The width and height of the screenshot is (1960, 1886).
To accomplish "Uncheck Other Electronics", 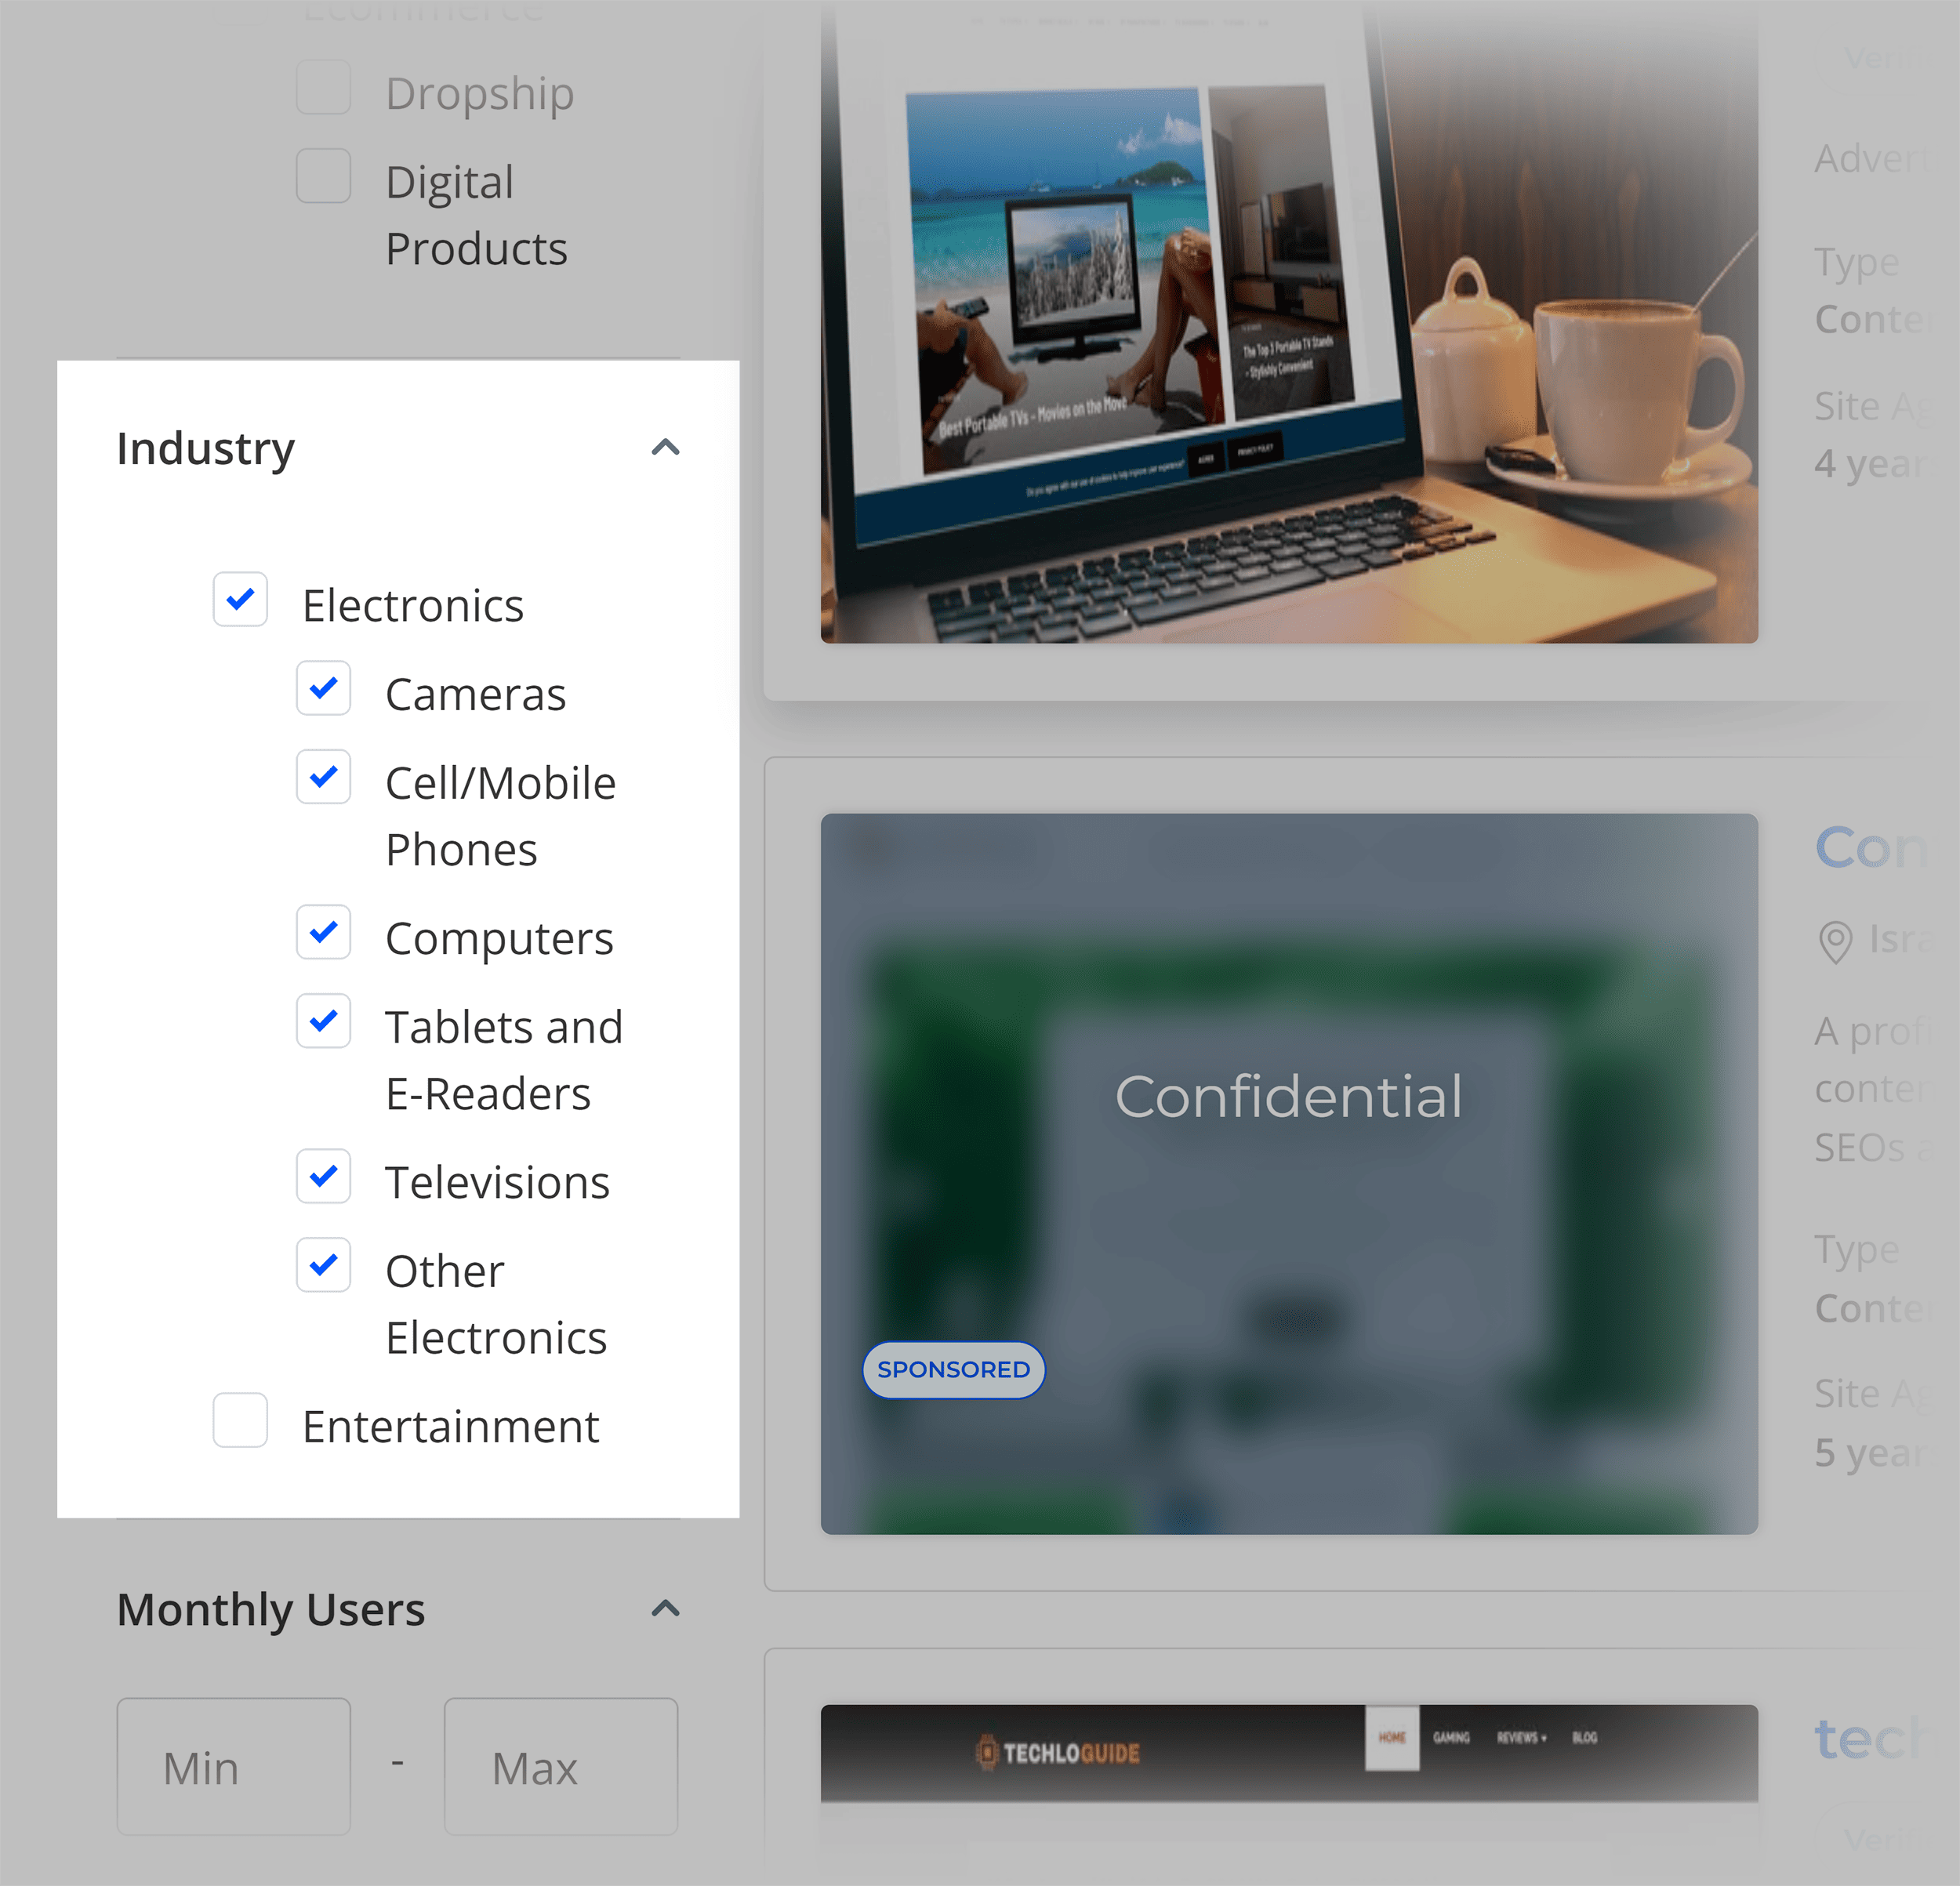I will pyautogui.click(x=323, y=1266).
